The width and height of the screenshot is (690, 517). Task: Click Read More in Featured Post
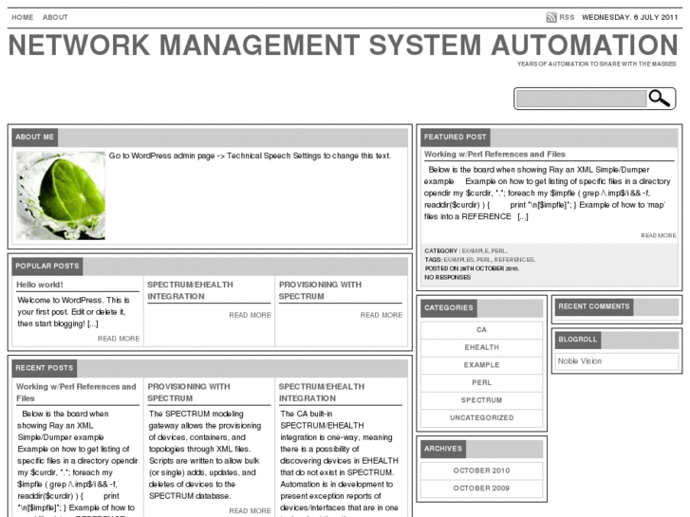tap(659, 235)
